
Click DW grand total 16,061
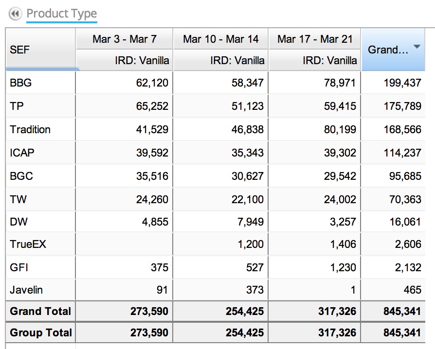[405, 222]
